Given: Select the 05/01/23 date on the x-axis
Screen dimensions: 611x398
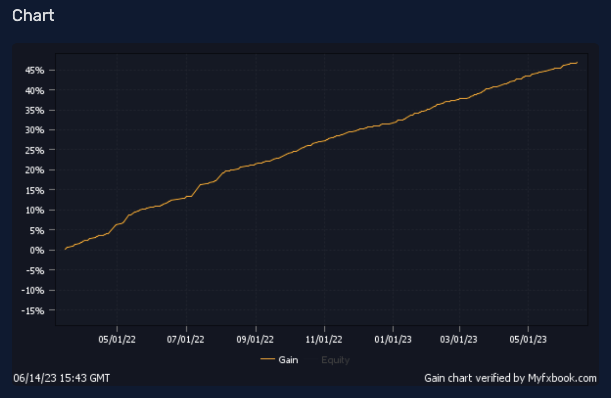Looking at the screenshot, I should [x=528, y=339].
